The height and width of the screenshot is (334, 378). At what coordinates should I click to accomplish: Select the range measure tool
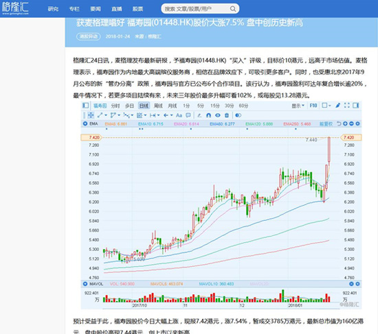tap(153, 115)
